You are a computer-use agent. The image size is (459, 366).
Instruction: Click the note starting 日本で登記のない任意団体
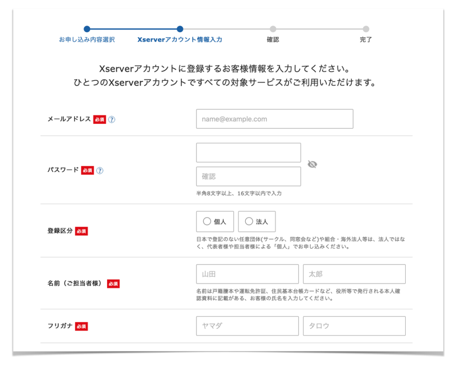click(x=301, y=243)
